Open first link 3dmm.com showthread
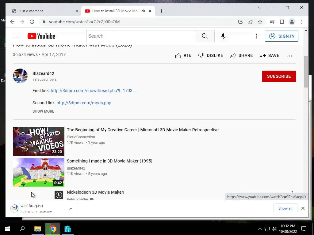Screen dimensions: 314x235 pyautogui.click(x=93, y=91)
